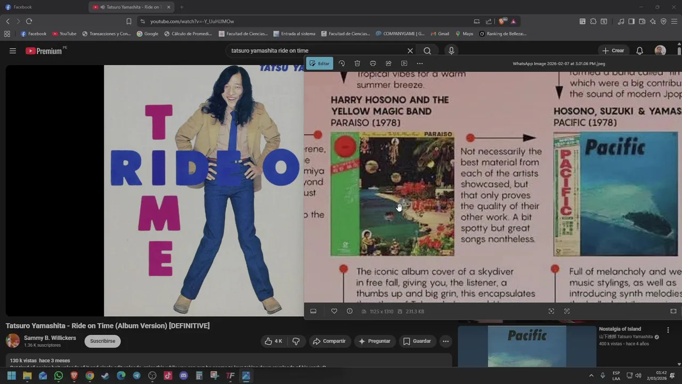Open options menu for Nostalgia of Island
Screen dimensions: 682x384
click(x=668, y=330)
